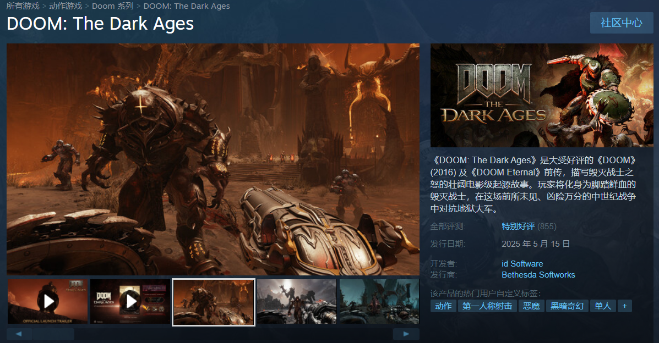Click right arrow of thumbnail strip
The width and height of the screenshot is (659, 343).
pyautogui.click(x=406, y=334)
